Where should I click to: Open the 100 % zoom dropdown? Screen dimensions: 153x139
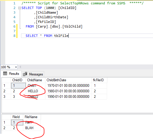(x=16, y=67)
